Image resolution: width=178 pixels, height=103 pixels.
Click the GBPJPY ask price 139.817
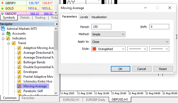tap(47, 3)
